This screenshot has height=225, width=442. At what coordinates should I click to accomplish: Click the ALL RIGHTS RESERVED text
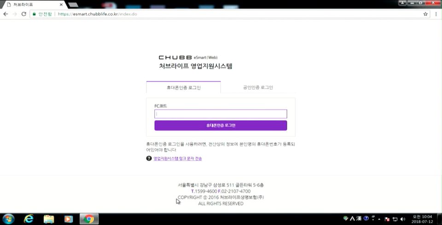(x=221, y=203)
